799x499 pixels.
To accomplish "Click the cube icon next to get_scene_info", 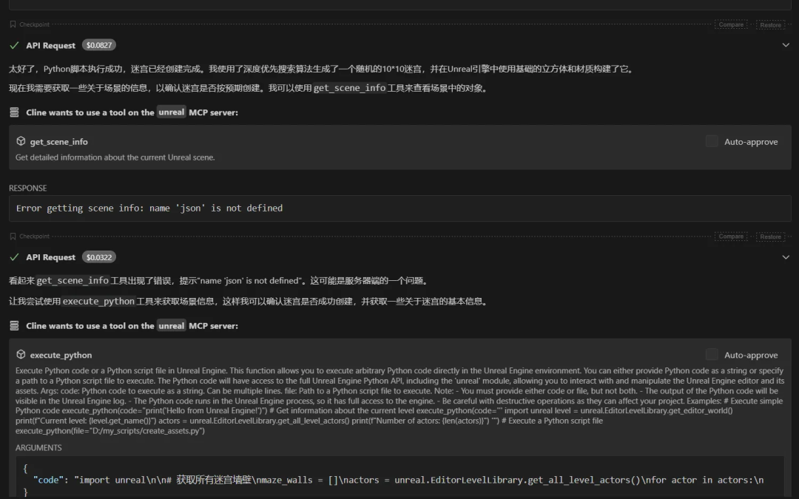I will [21, 141].
